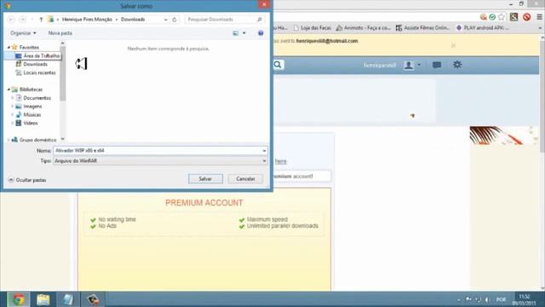
Task: Open the Loja das Facas bookmark
Action: pos(312,28)
